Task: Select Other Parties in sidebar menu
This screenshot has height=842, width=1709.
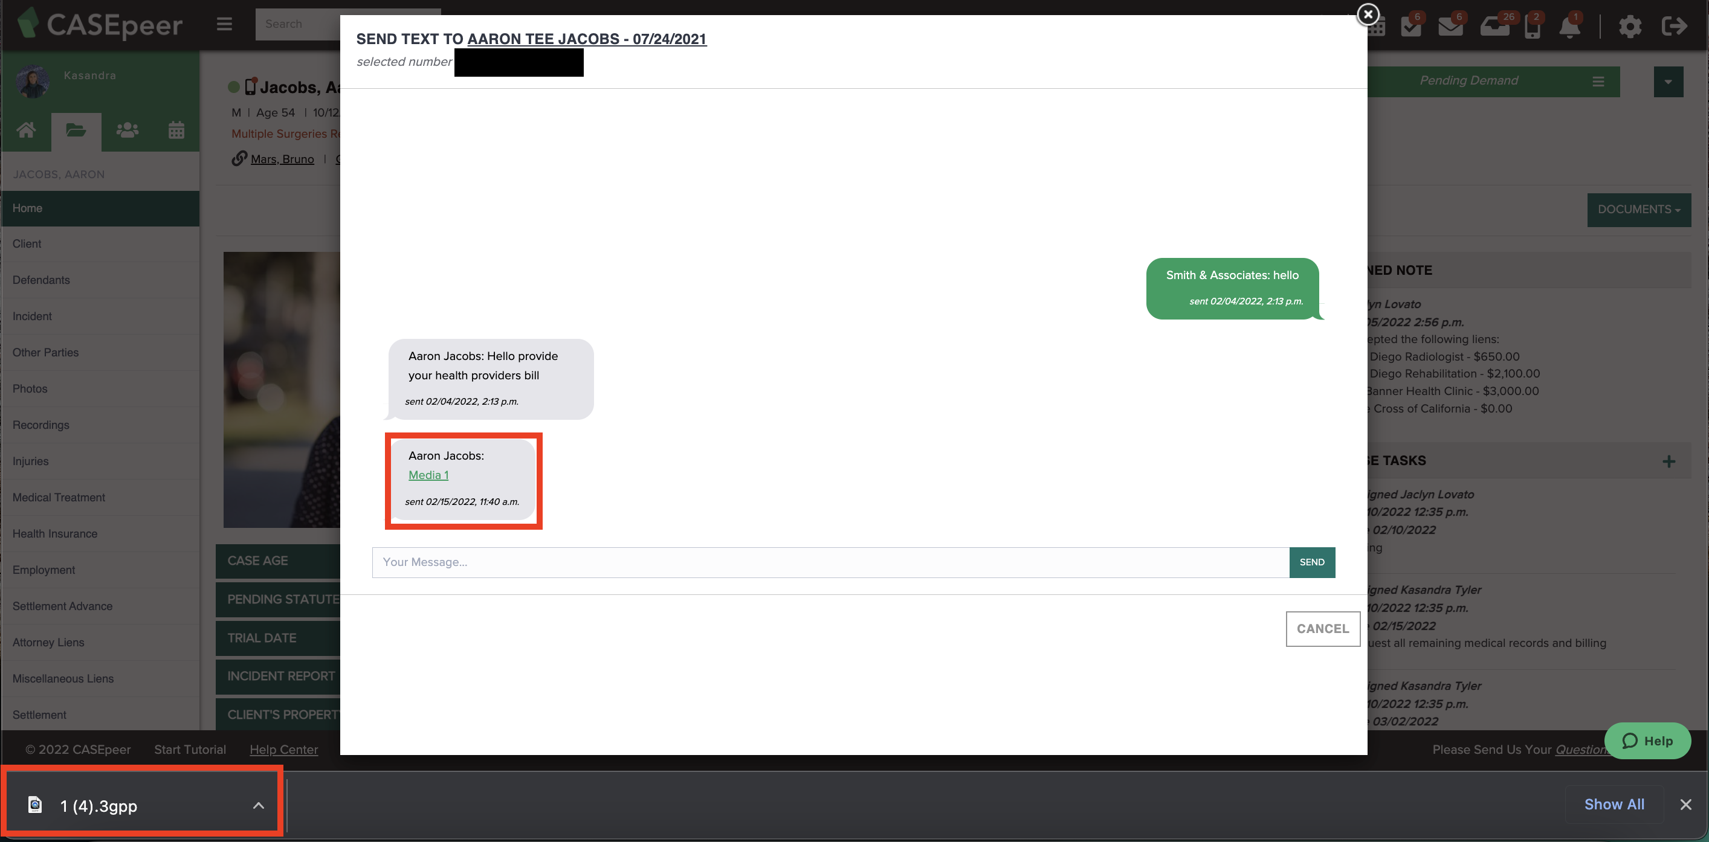Action: point(100,353)
